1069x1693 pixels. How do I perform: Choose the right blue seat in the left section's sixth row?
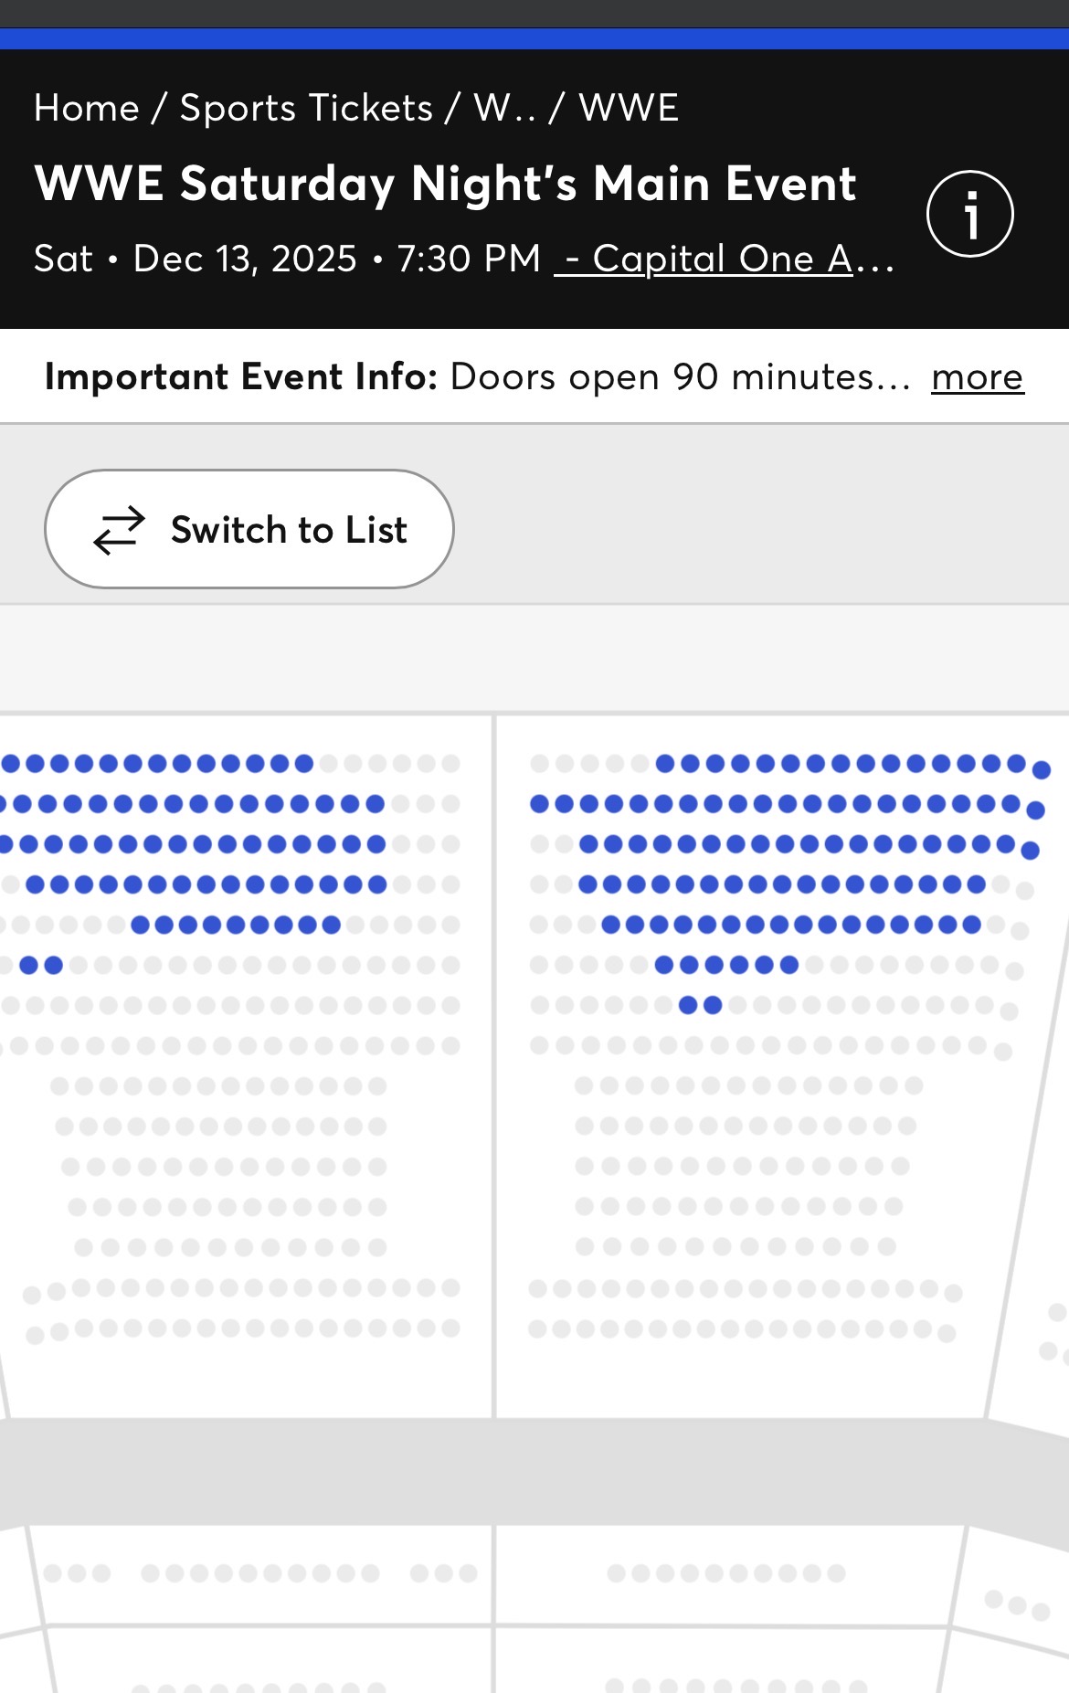tap(53, 965)
